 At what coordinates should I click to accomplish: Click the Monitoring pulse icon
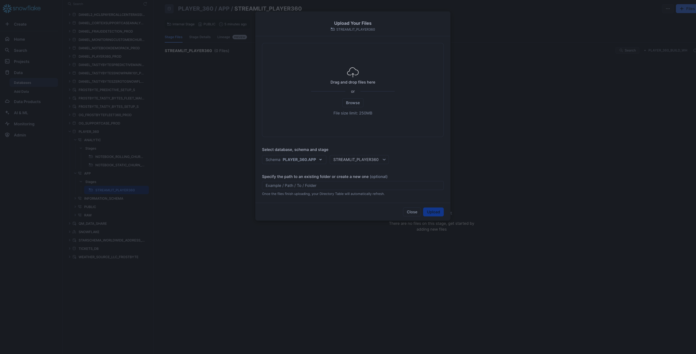pos(7,124)
